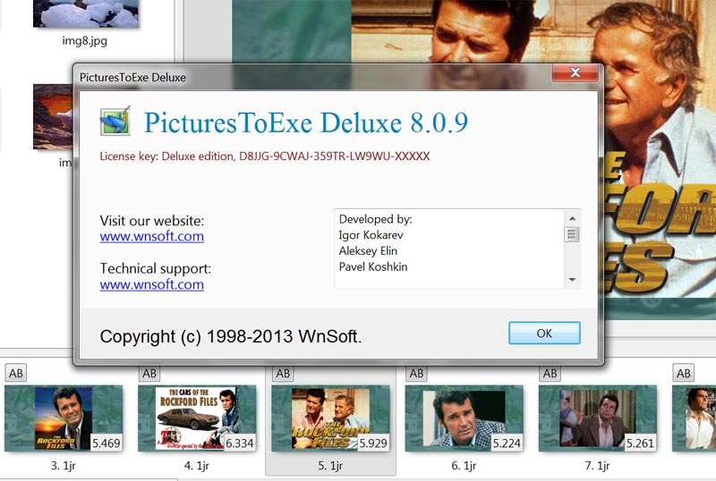Select the Pavel Koshkin developer name
The width and height of the screenshot is (716, 481).
[373, 267]
